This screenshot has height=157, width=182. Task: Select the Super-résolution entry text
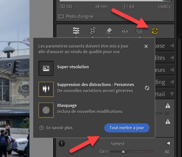73,67
